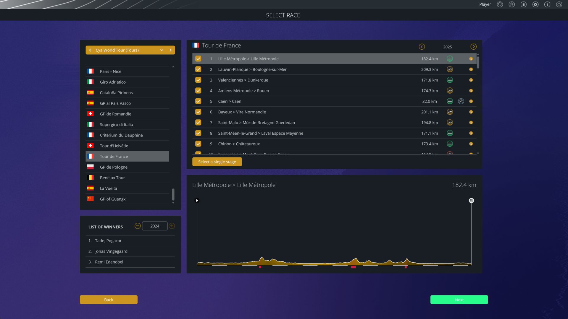Viewport: 568px width, 319px height.
Task: Select Critérium du Dauphiné race
Action: (x=128, y=135)
